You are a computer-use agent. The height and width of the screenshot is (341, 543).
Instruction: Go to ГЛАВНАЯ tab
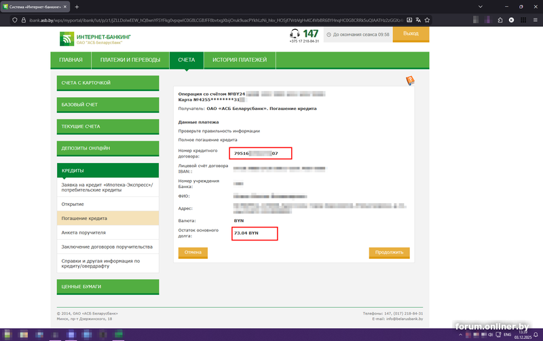coord(71,60)
